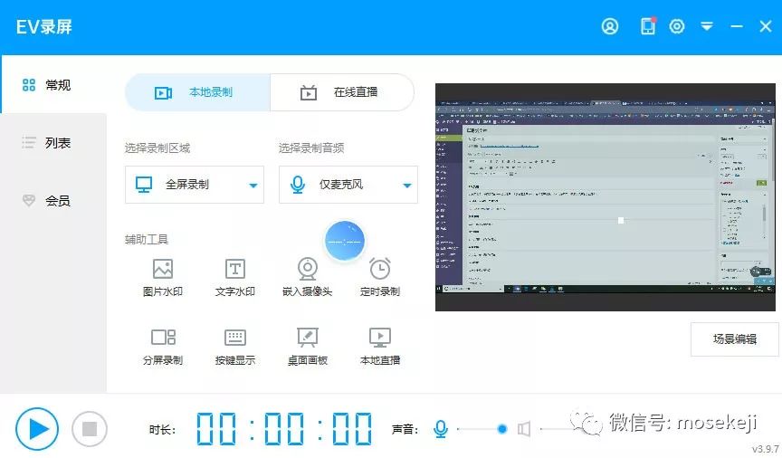This screenshot has height=458, width=782.
Task: Open the user account icon
Action: tap(609, 26)
